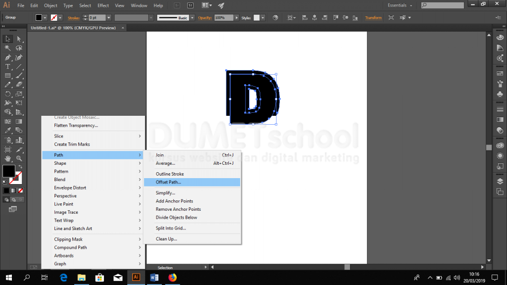Switch to Color fill mode button
Image resolution: width=507 pixels, height=285 pixels.
pos(6,190)
